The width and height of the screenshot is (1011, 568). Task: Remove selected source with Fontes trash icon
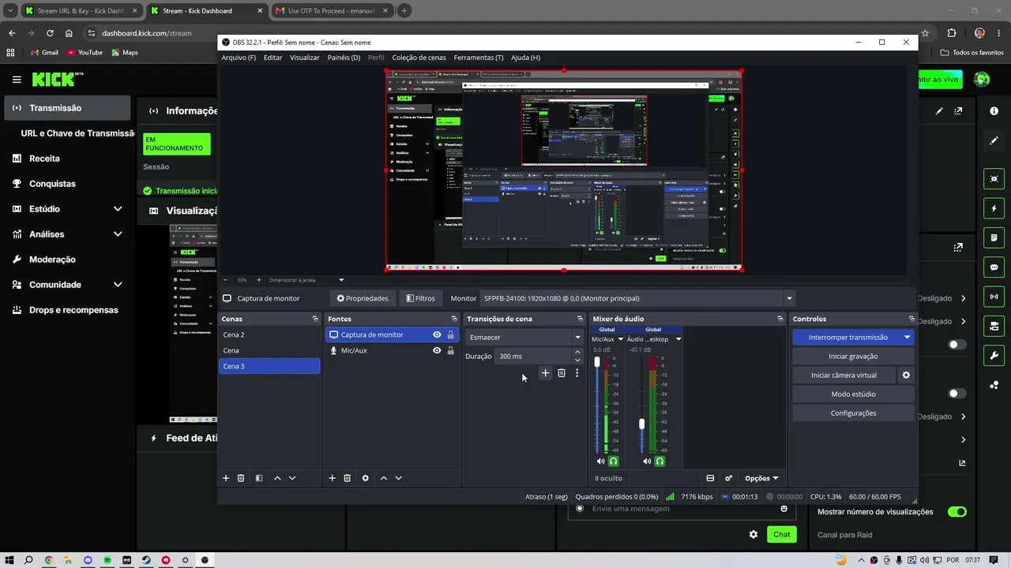click(x=347, y=478)
